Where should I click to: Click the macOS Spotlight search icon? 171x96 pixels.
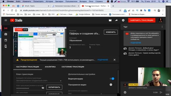coord(159,1)
